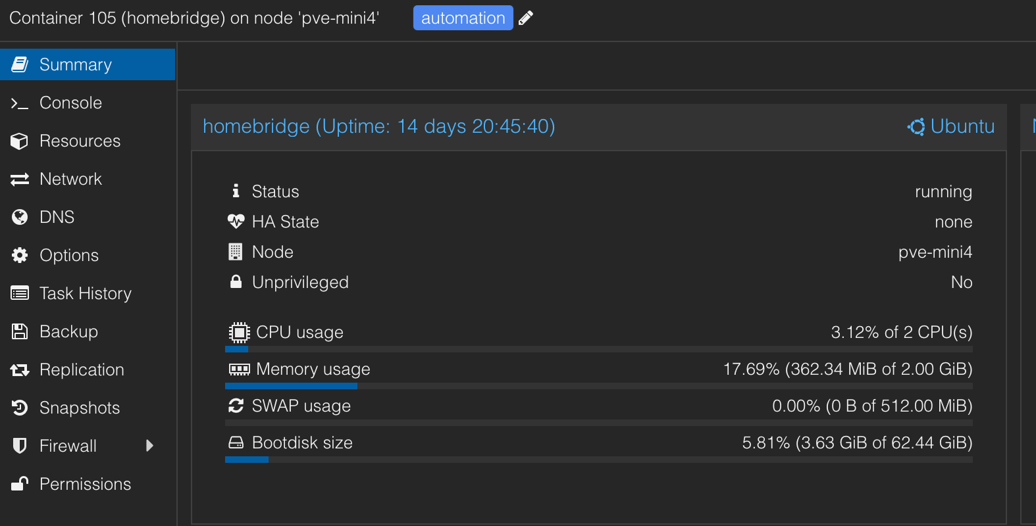Click the automation tag label
Viewport: 1036px width, 526px height.
click(x=463, y=18)
